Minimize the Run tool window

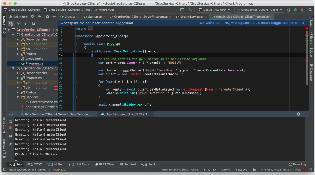pyautogui.click(x=305, y=114)
